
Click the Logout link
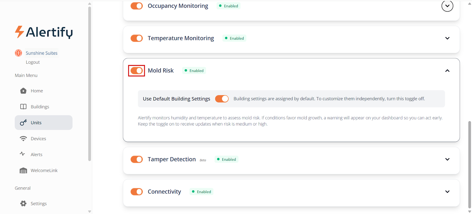pyautogui.click(x=33, y=62)
